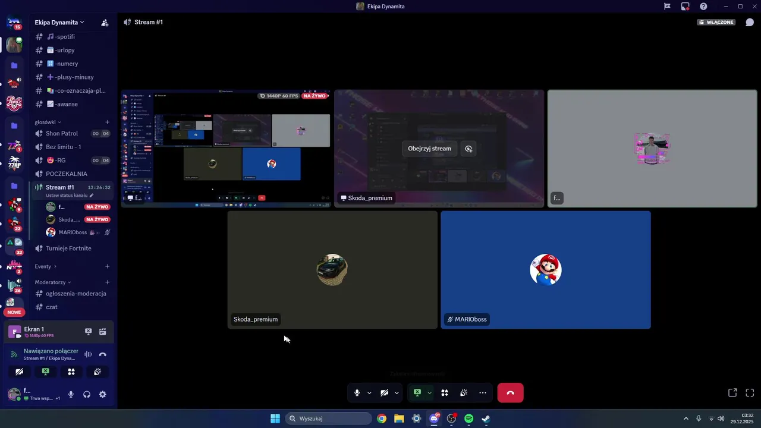Deafen with the headphones icon
Image resolution: width=761 pixels, height=428 pixels.
tap(87, 394)
